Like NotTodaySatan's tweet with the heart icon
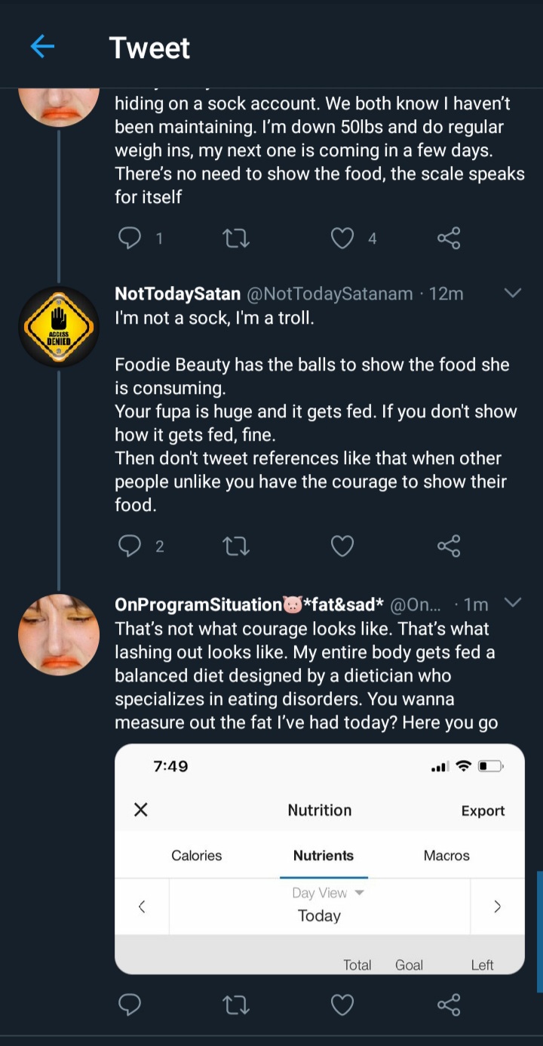The height and width of the screenshot is (1046, 543). 342,546
